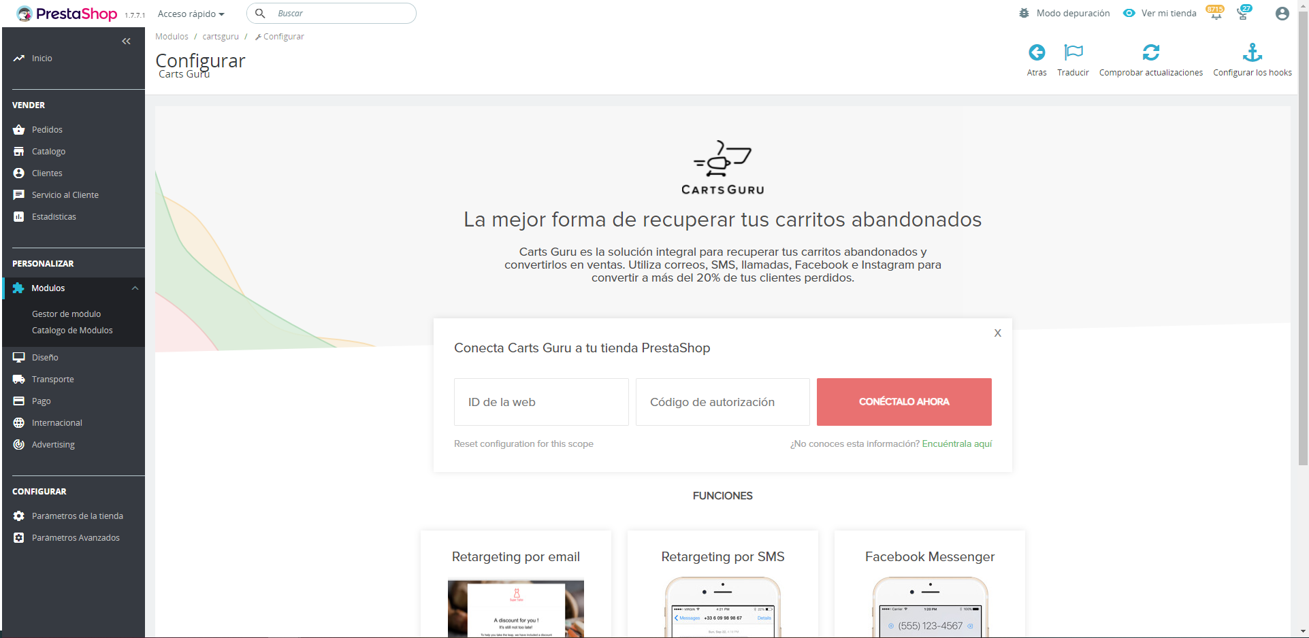1309x638 pixels.
Task: Open Internacional globe icon
Action: point(18,422)
